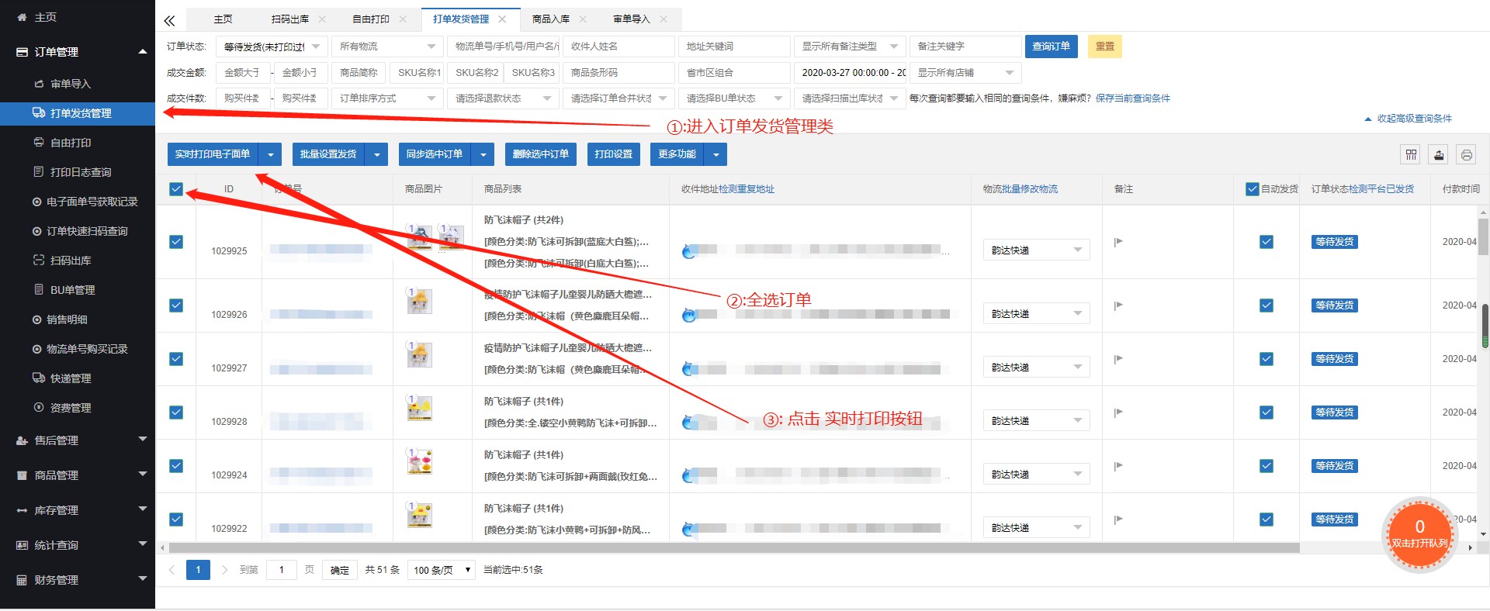Uncheck the 自动发货 header checkbox
1490x611 pixels.
click(x=1252, y=189)
